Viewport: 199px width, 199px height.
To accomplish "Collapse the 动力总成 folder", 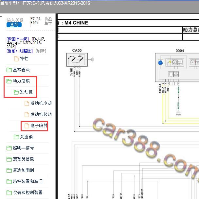I will point(21,81).
